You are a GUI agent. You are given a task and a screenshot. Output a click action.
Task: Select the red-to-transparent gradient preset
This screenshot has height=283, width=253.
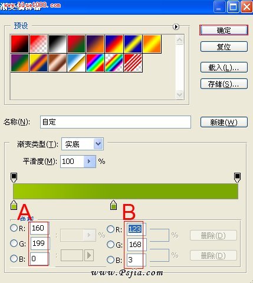[39, 44]
